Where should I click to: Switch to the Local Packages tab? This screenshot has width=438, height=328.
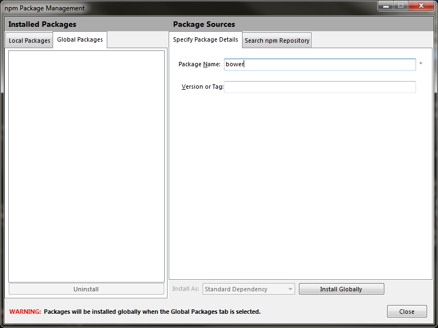30,41
